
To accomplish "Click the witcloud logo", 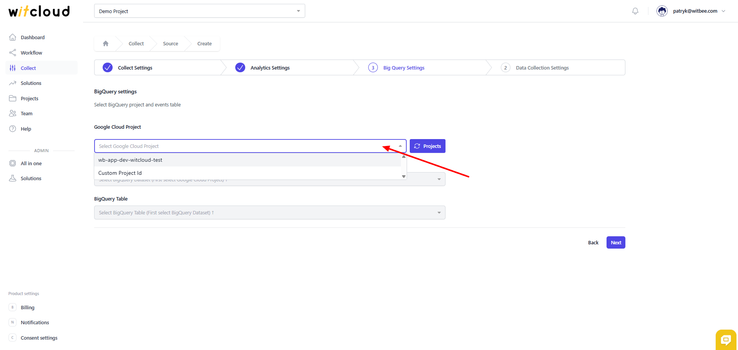I will pos(39,11).
